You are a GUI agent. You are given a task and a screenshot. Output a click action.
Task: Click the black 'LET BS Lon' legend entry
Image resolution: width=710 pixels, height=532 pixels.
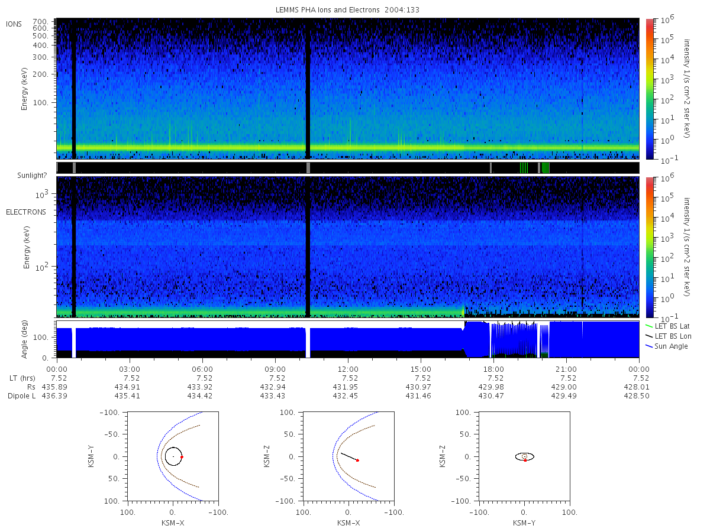click(x=667, y=336)
